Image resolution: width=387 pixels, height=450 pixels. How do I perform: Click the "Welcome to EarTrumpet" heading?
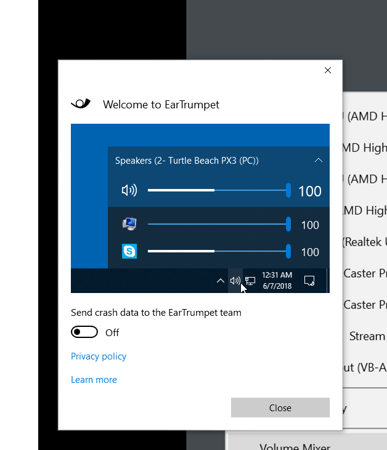161,105
